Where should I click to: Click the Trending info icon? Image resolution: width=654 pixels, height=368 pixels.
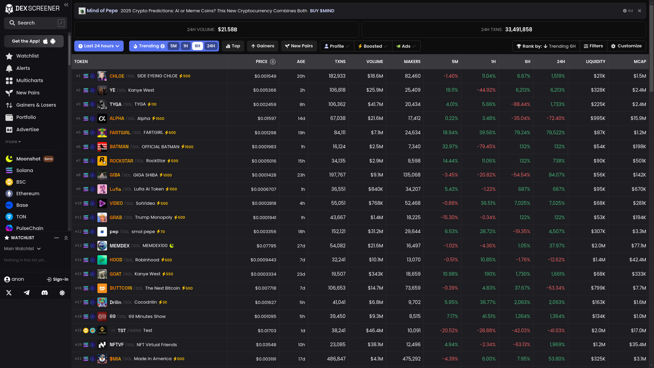(x=163, y=46)
